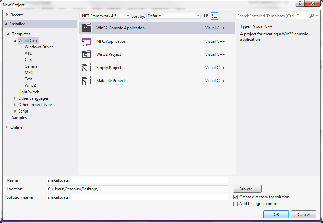Check Add to source control option
Screen dimensions: 323x223
pyautogui.click(x=235, y=204)
